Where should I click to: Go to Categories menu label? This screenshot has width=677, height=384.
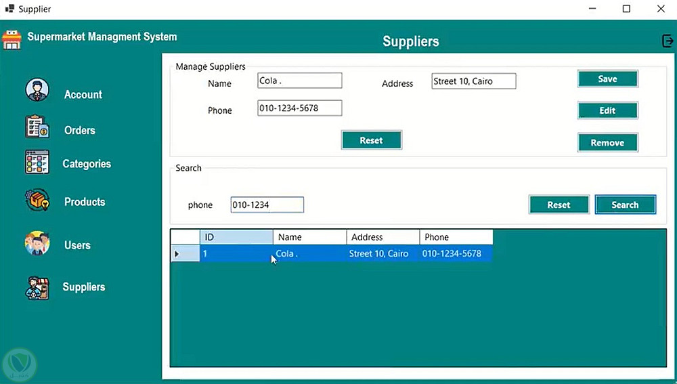pos(87,164)
